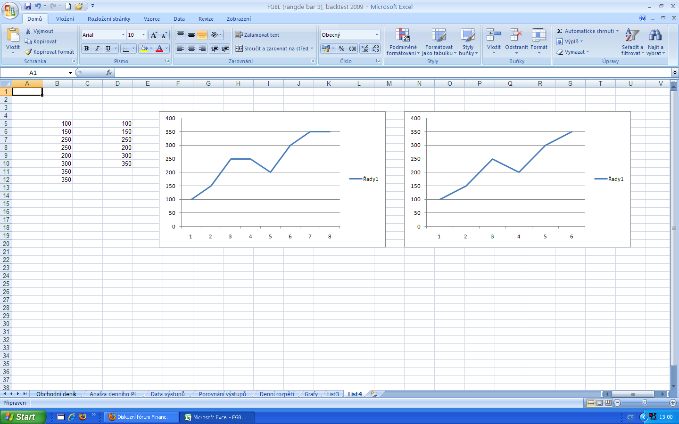
Task: Click the Windows Start button
Action: [23, 417]
